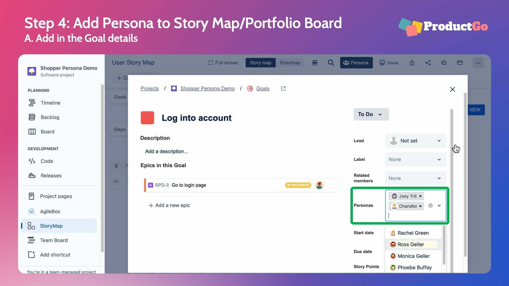Toggle Full screen mode

(223, 63)
